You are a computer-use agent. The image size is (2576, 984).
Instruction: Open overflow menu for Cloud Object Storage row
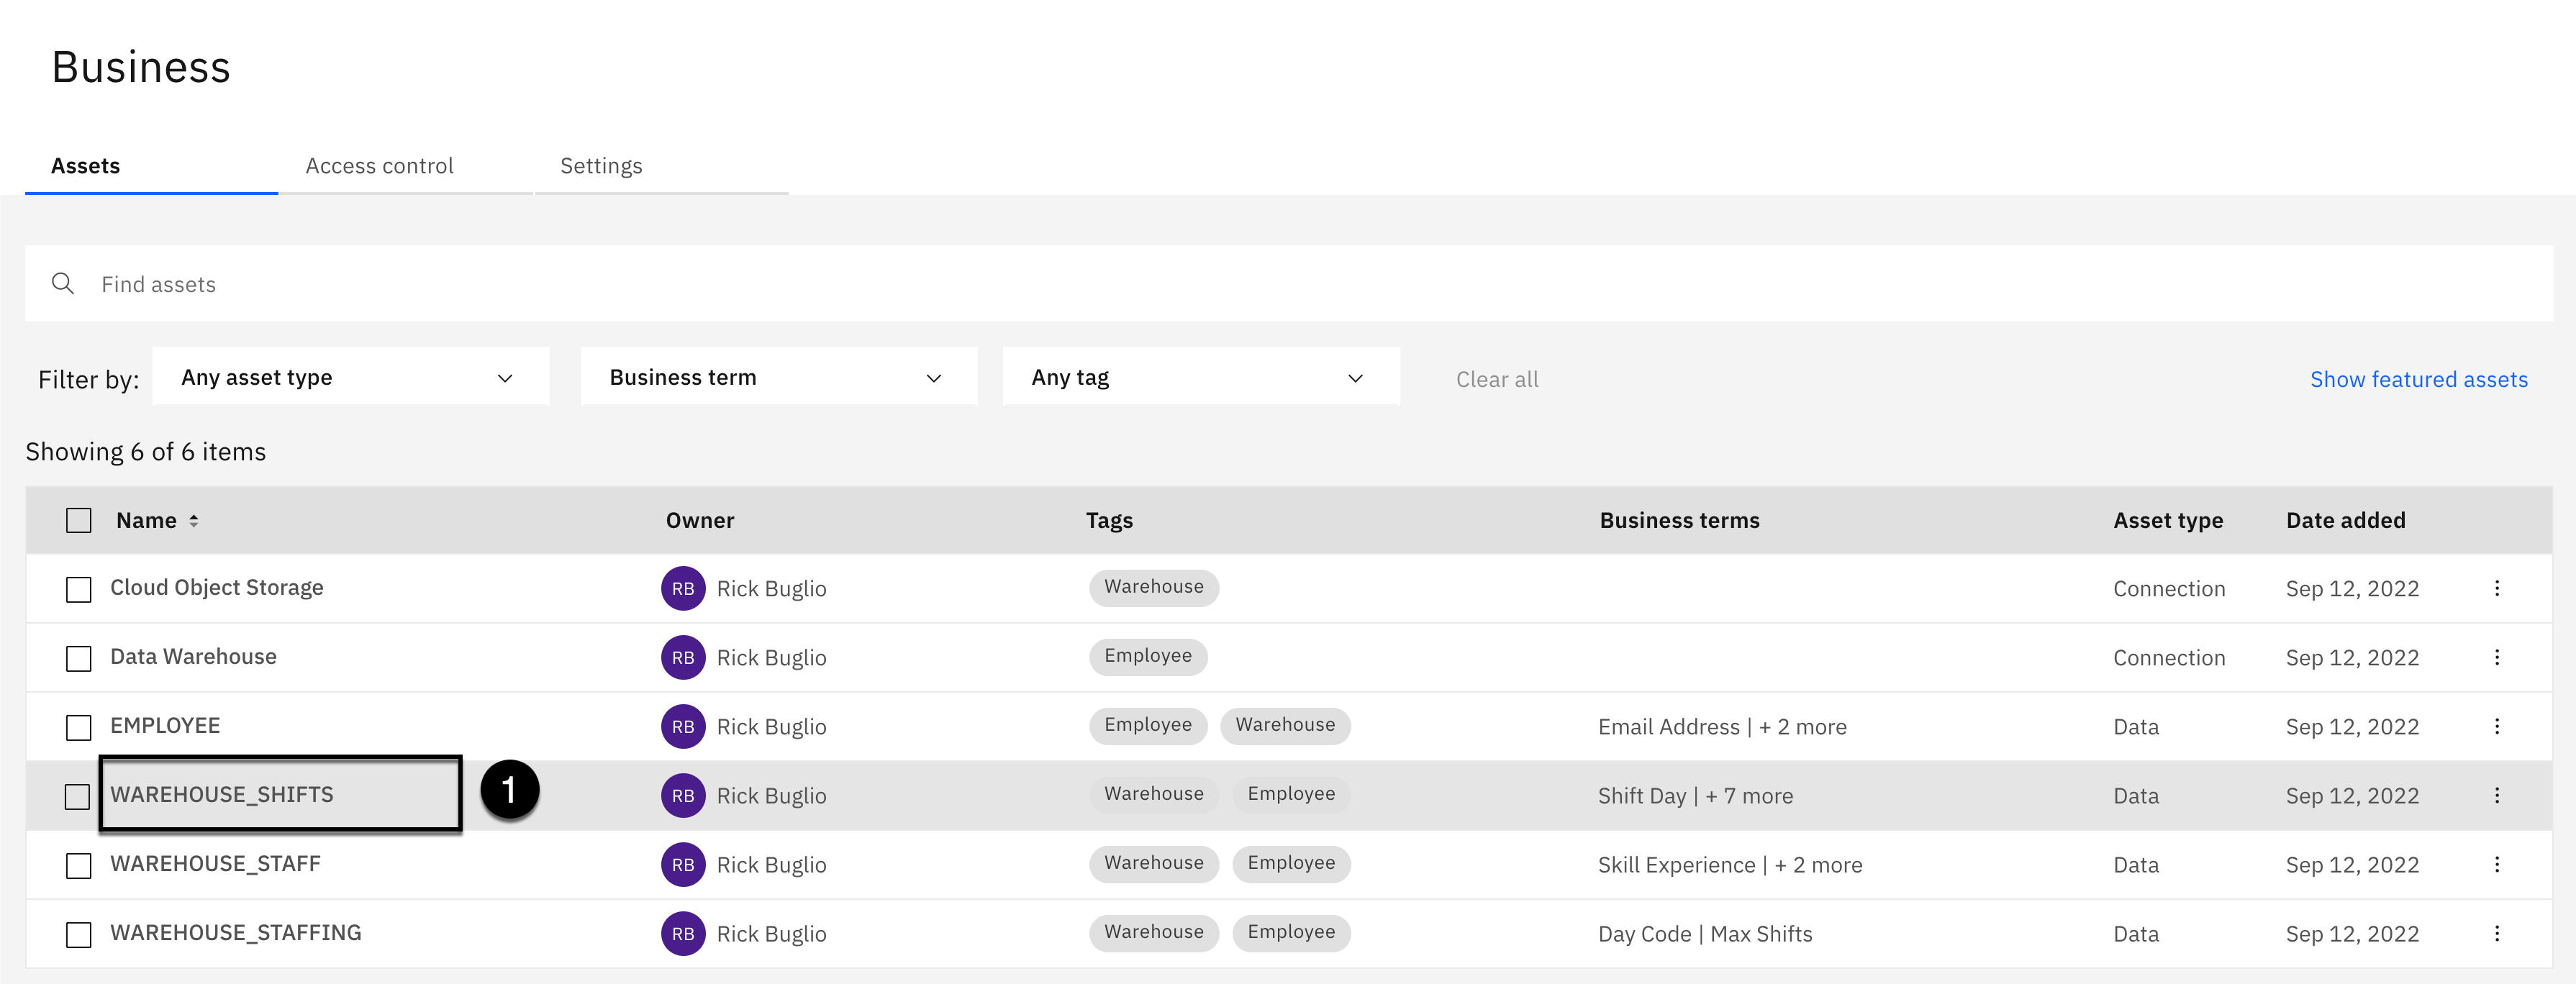2496,588
